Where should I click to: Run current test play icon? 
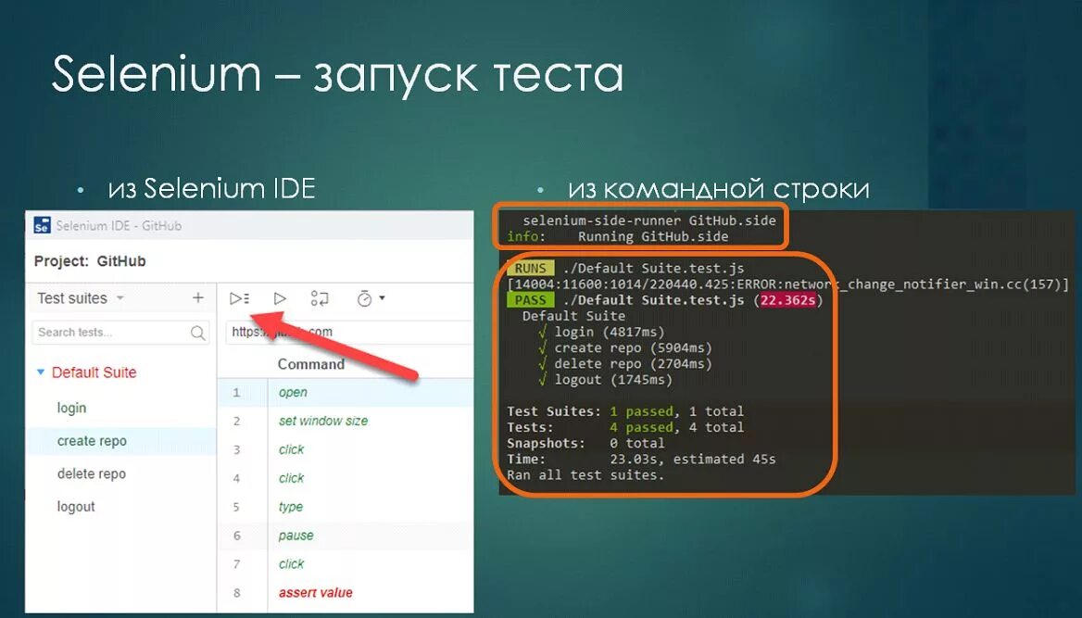tap(280, 298)
